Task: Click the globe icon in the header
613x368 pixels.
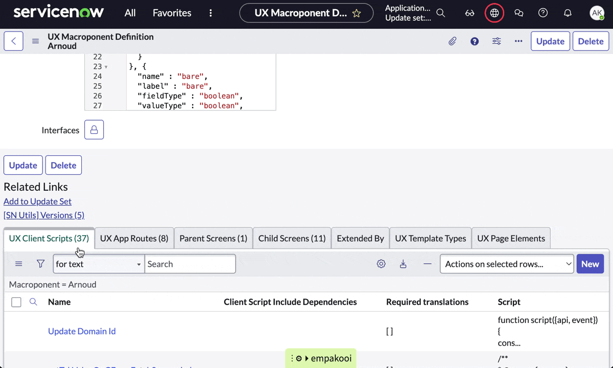Action: (x=494, y=13)
